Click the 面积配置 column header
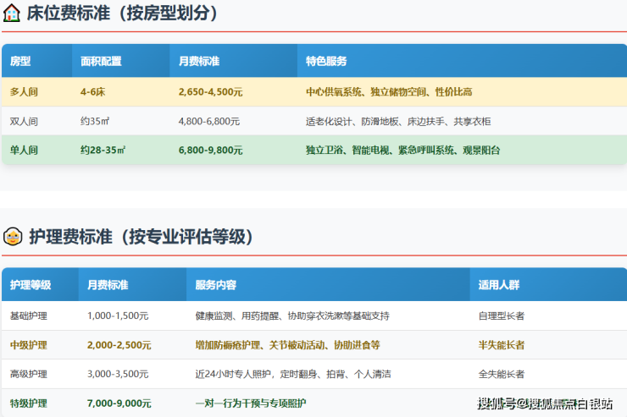The height and width of the screenshot is (417, 627). 101,62
